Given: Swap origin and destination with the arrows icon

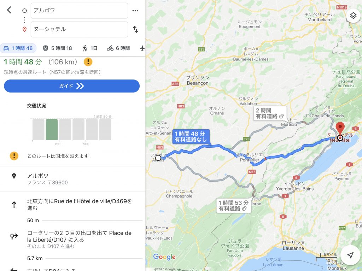Looking at the screenshot, I should 135,29.
